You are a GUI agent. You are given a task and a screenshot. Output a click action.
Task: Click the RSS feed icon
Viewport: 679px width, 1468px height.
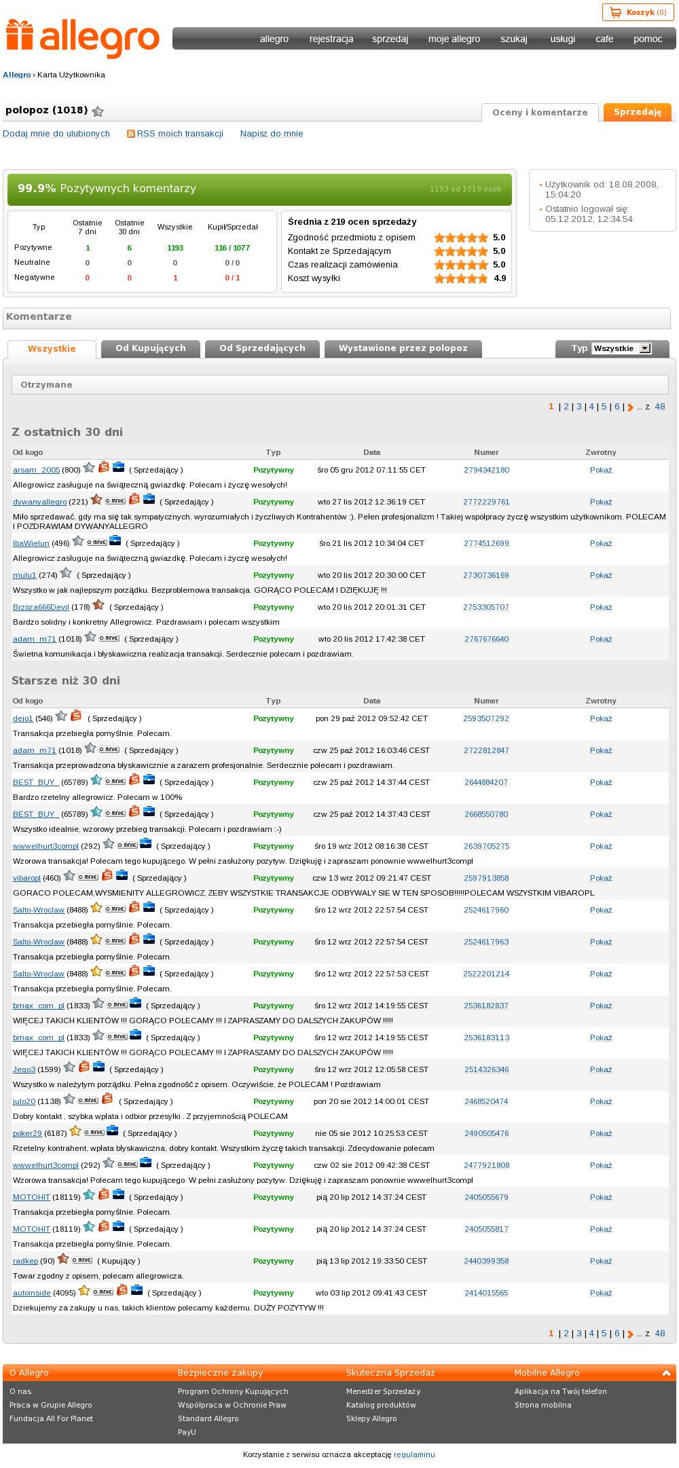click(131, 134)
